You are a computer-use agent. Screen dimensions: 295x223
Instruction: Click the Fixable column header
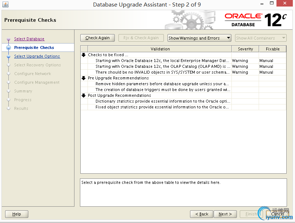click(272, 49)
